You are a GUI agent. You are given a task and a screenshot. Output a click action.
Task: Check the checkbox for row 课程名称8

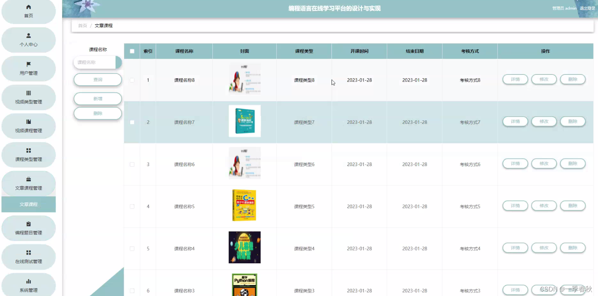click(132, 80)
